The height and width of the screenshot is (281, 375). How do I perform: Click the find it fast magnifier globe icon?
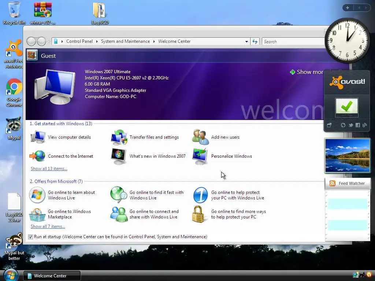coord(119,195)
